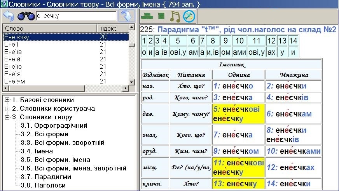Click ending cell 'ах'

pyautogui.click(x=271, y=52)
